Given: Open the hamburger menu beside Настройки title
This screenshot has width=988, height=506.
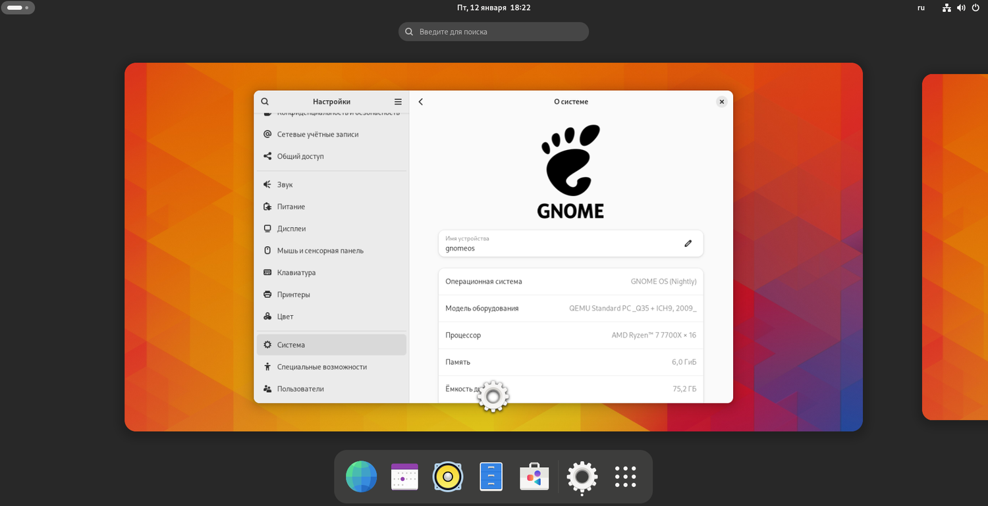Looking at the screenshot, I should coord(398,102).
